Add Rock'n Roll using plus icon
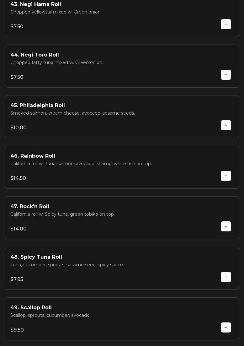Viewport: 244px width, 346px height. (226, 226)
